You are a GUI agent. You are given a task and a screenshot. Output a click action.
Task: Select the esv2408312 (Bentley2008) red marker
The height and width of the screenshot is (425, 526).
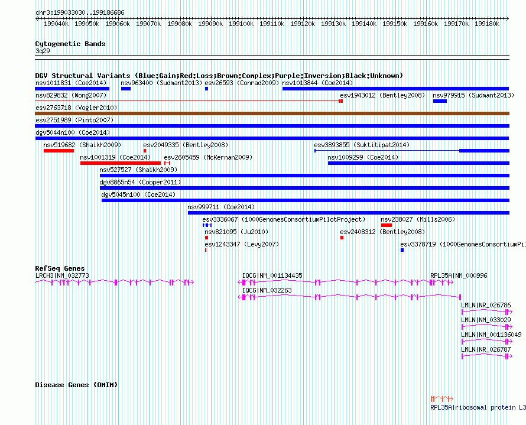pyautogui.click(x=342, y=238)
